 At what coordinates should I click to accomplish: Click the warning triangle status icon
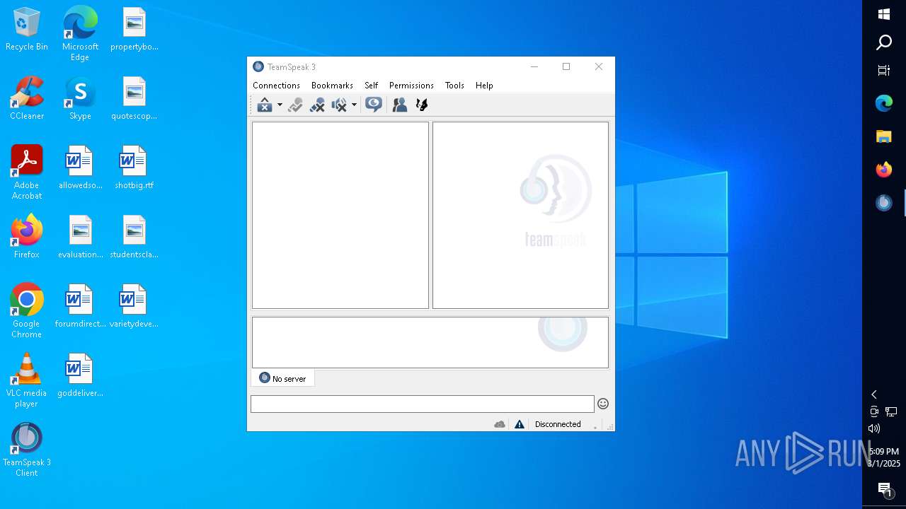click(520, 424)
